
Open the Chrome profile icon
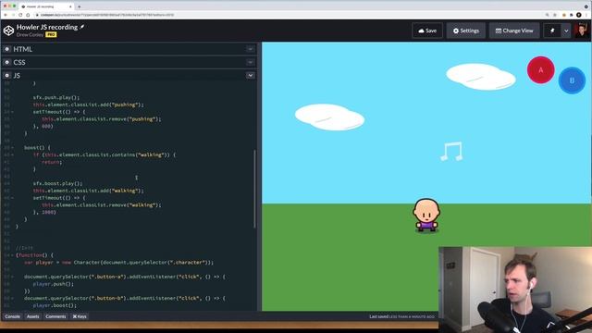579,15
